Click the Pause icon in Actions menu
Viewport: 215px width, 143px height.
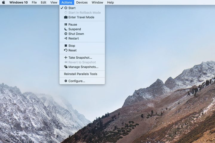(x=66, y=24)
